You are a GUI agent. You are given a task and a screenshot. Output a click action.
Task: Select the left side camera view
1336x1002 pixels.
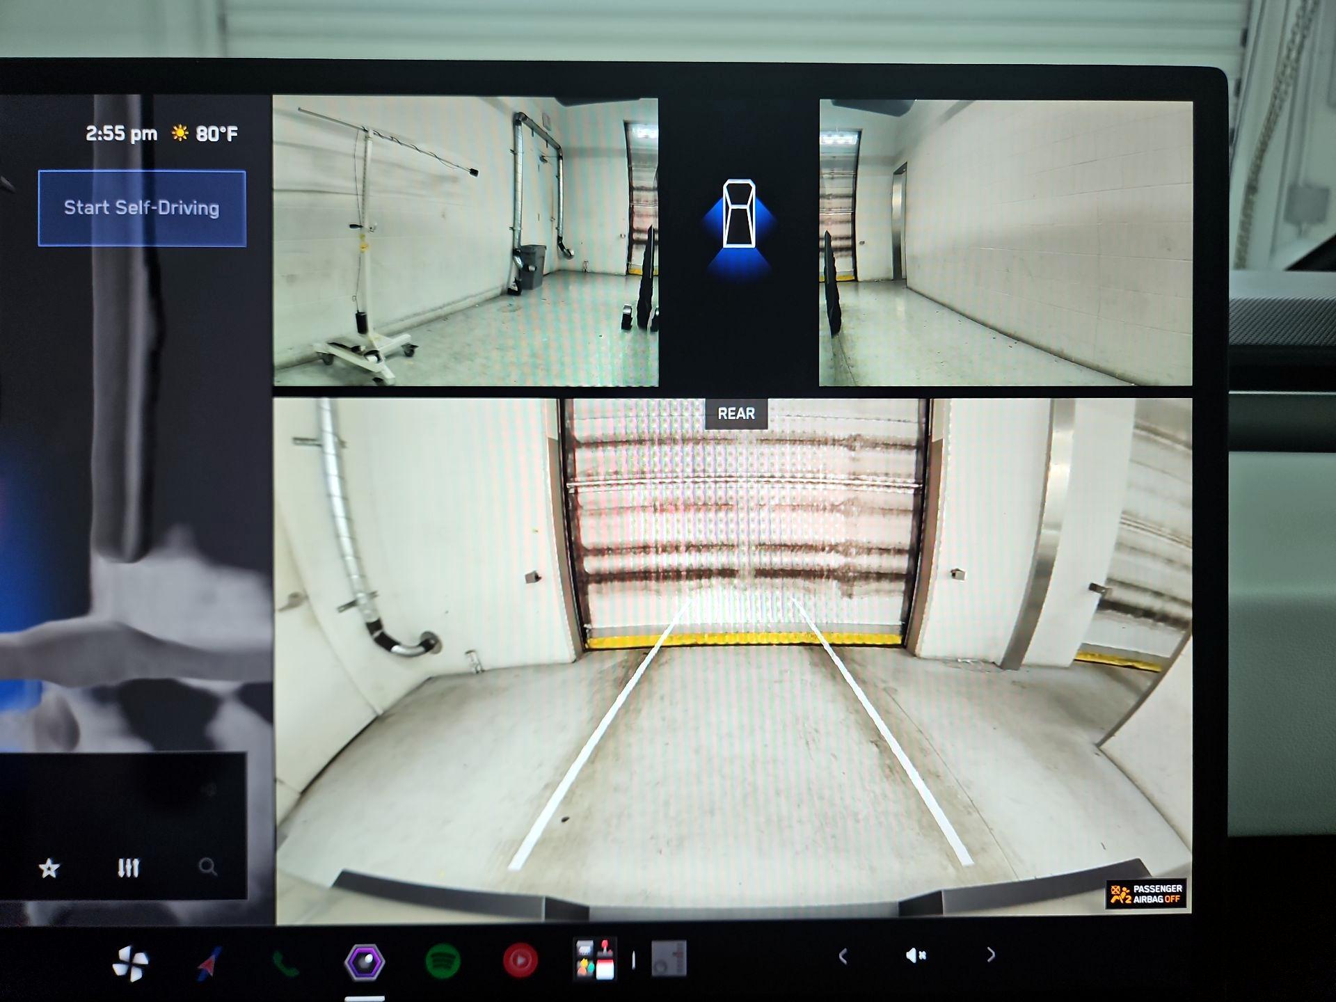coord(466,241)
